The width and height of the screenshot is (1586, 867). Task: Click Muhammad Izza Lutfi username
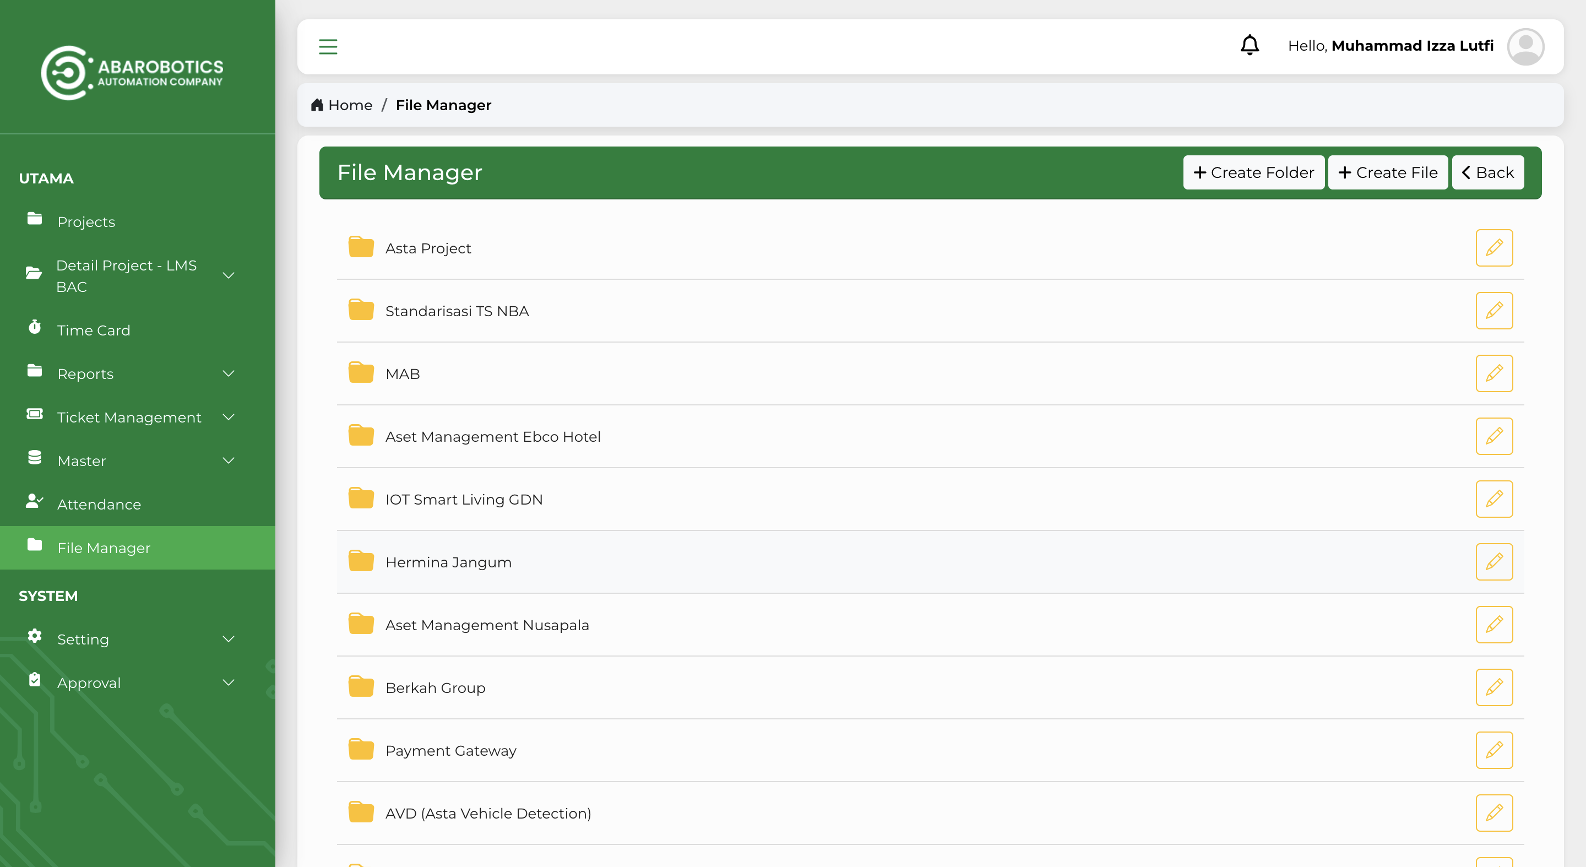click(x=1413, y=46)
